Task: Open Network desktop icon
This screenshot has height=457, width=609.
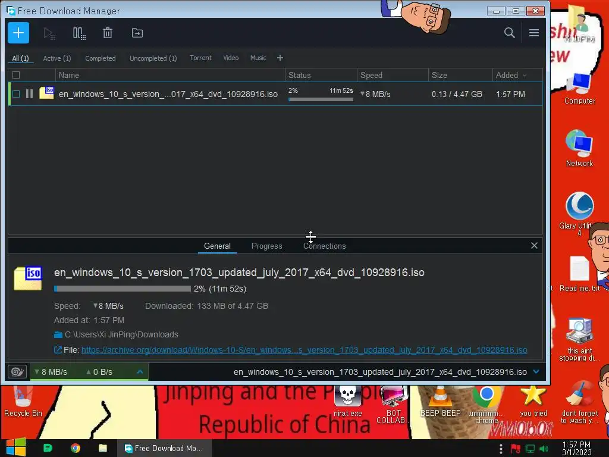Action: pyautogui.click(x=579, y=148)
